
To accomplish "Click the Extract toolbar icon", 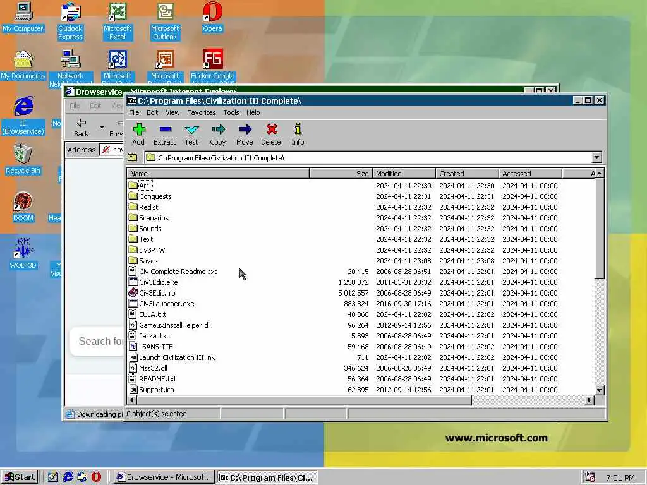I will pos(165,129).
